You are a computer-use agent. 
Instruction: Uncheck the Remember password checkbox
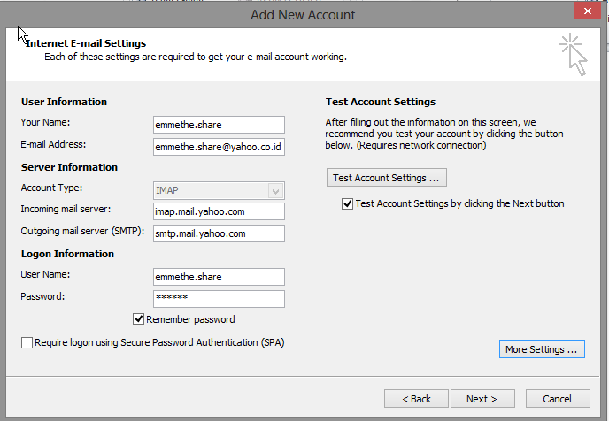(x=138, y=319)
